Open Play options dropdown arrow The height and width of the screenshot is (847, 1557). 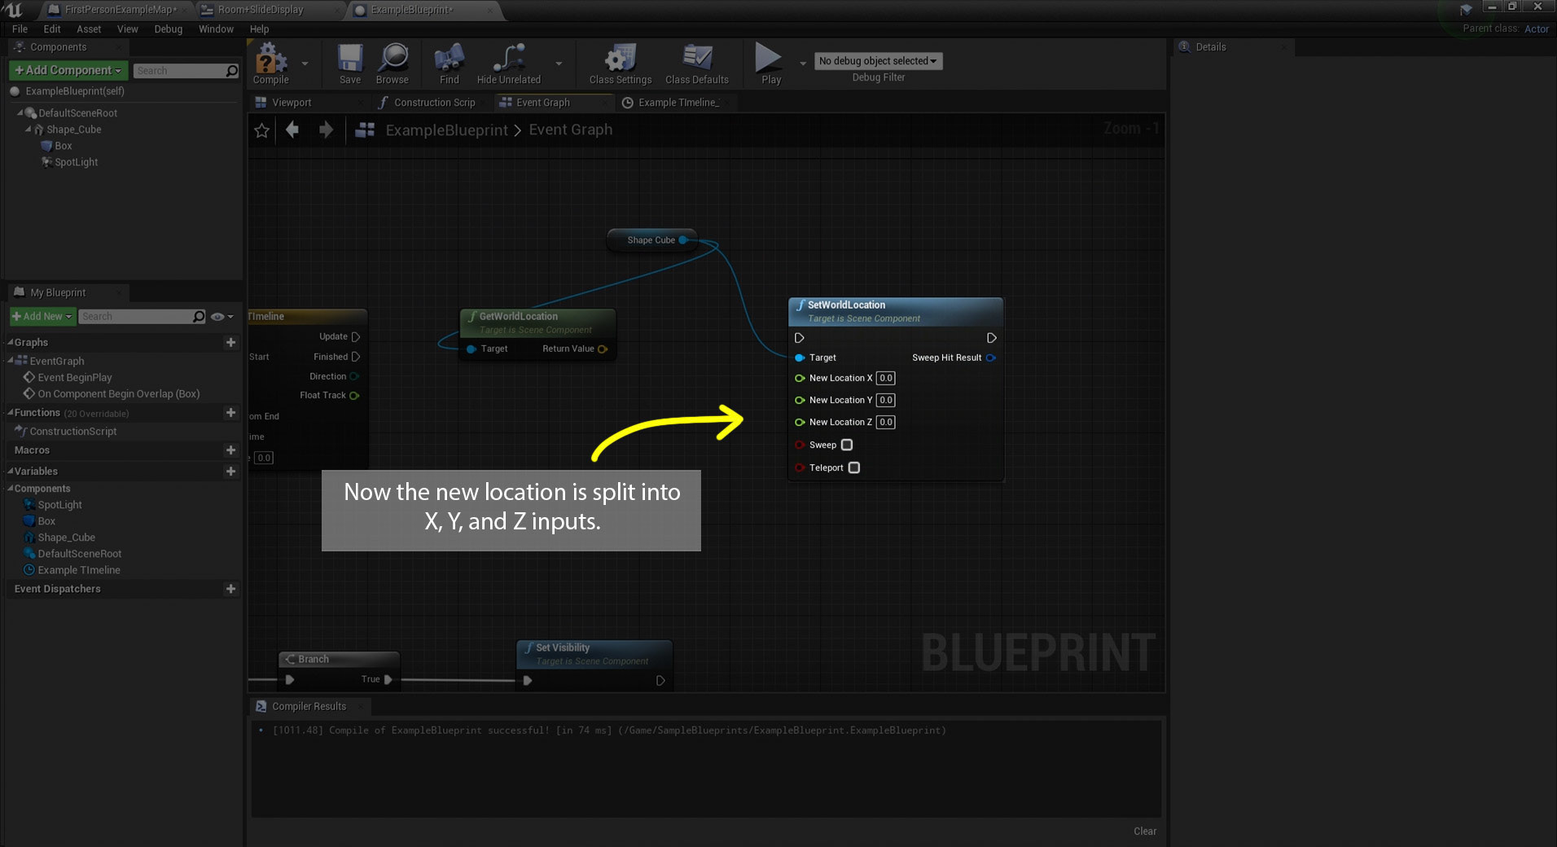pos(803,64)
